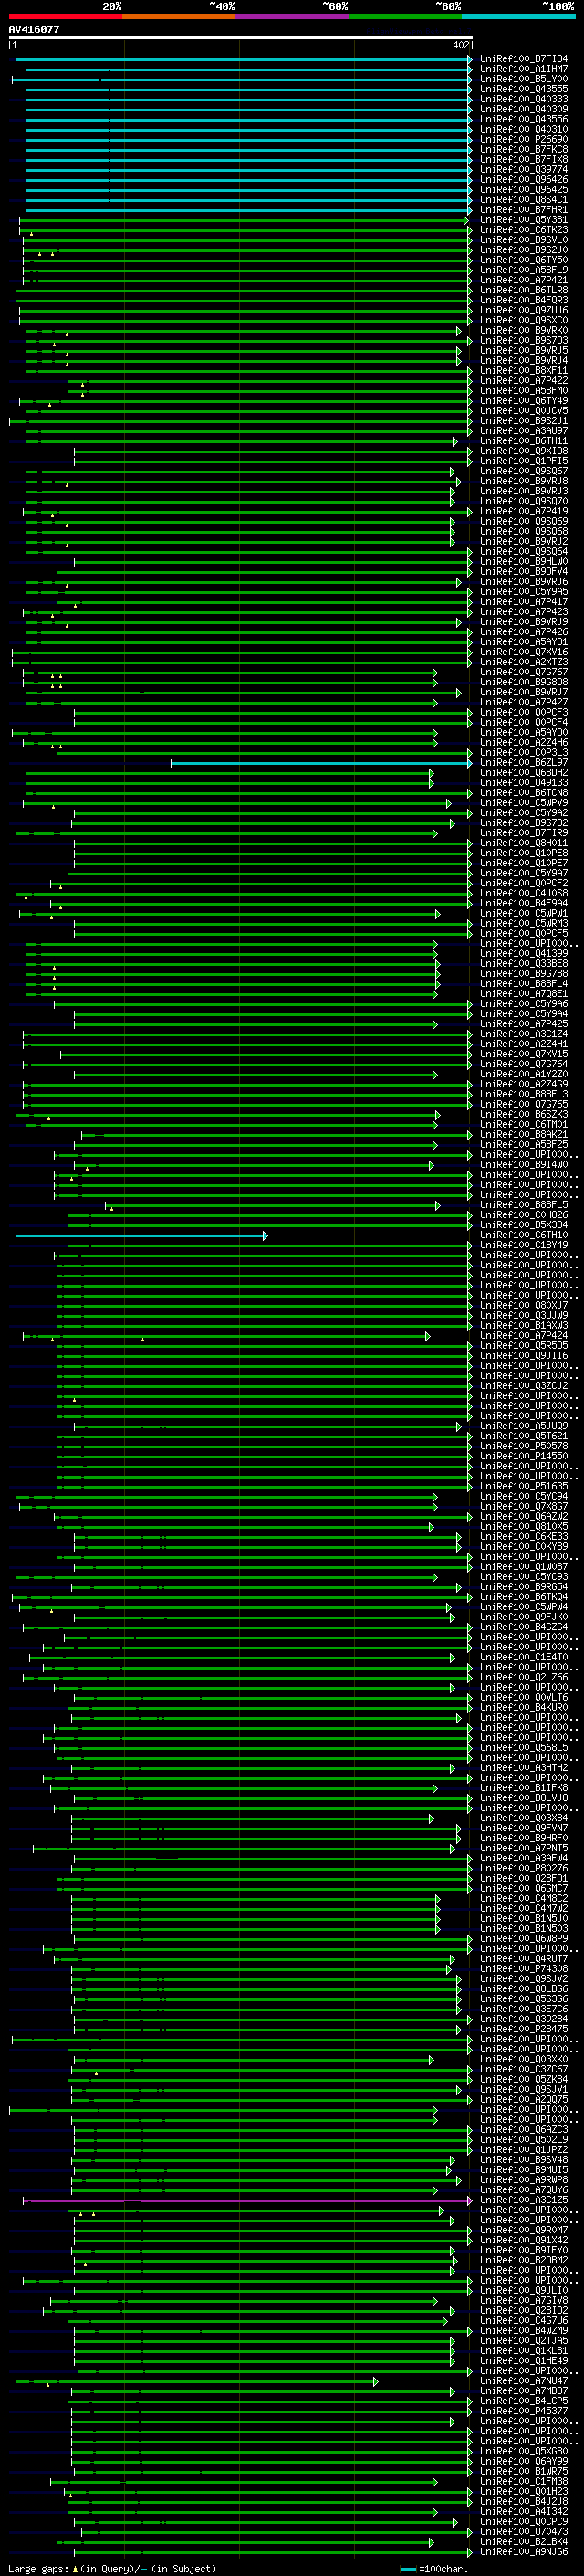Open the UniRef100_C5Y9A5 entry
Image resolution: width=584 pixels, height=2576 pixels.
click(x=523, y=591)
